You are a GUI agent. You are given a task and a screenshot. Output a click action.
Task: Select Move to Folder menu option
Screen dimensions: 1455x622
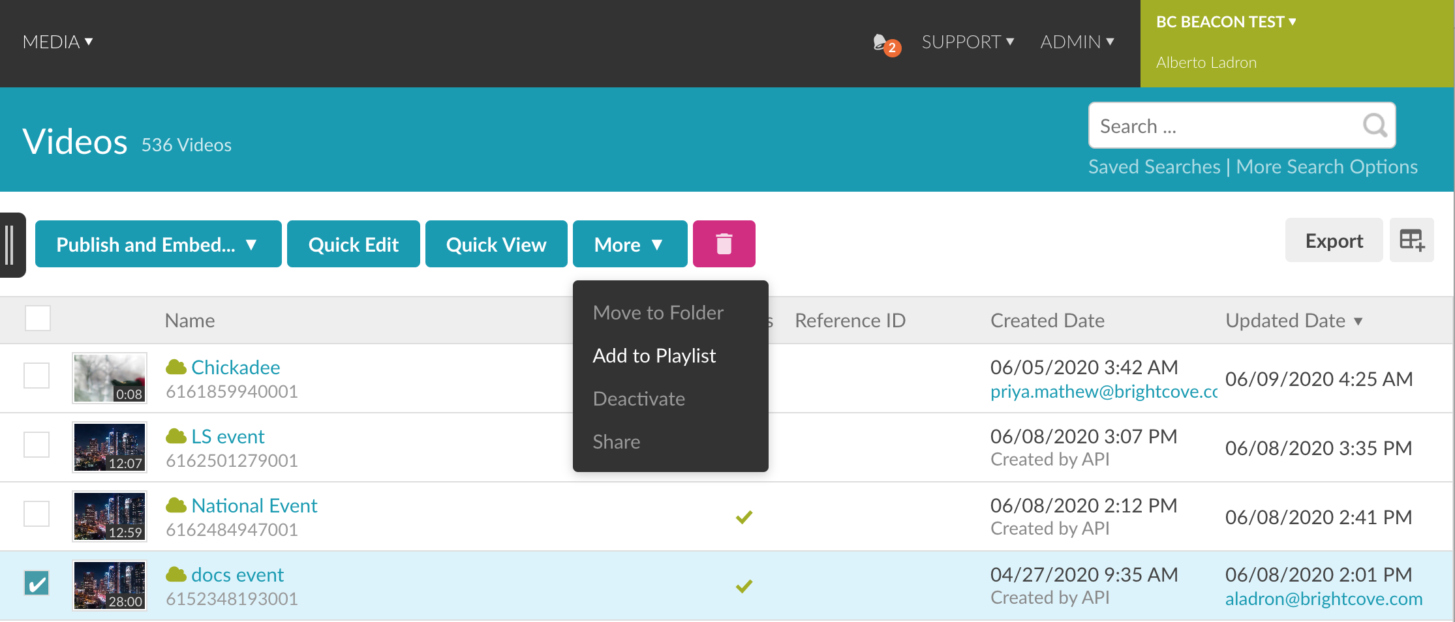point(658,313)
